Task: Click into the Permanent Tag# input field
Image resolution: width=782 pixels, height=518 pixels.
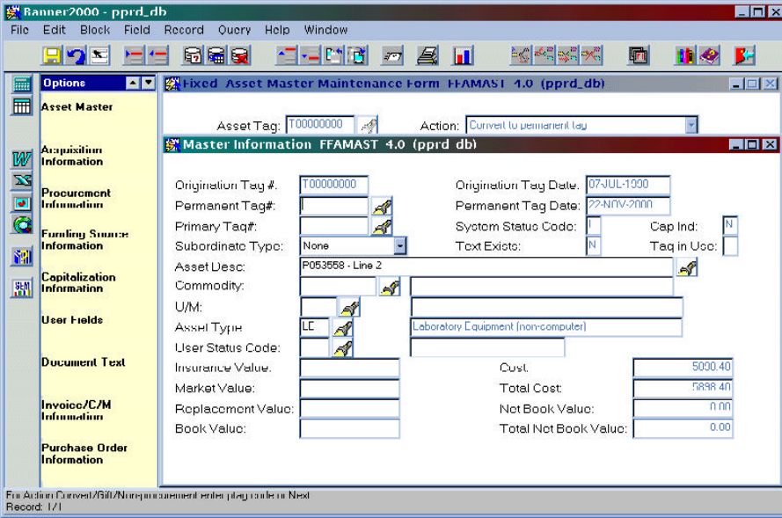Action: (x=333, y=206)
